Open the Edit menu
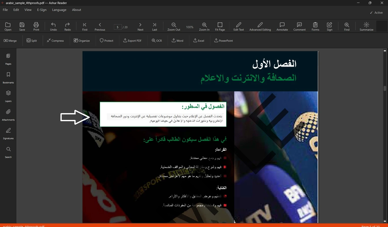This screenshot has width=388, height=227. 16,10
